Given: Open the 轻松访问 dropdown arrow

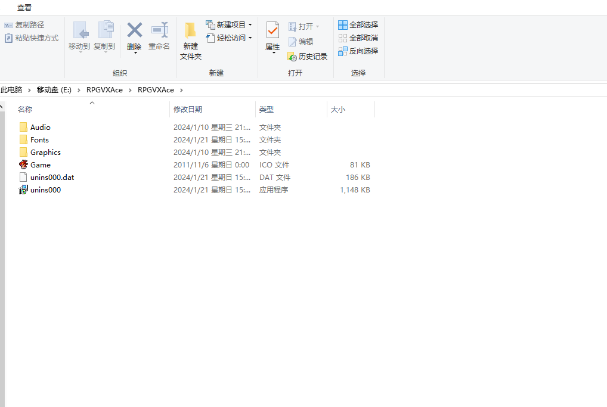Looking at the screenshot, I should 250,38.
